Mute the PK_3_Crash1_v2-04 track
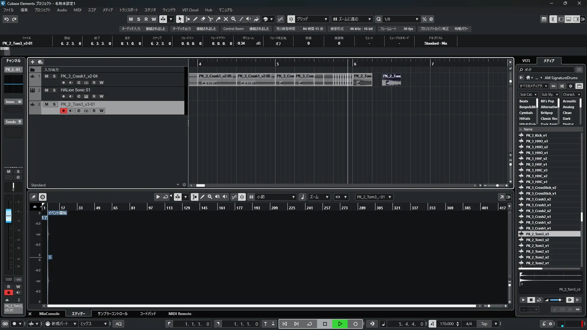The width and height of the screenshot is (587, 330). (46, 76)
